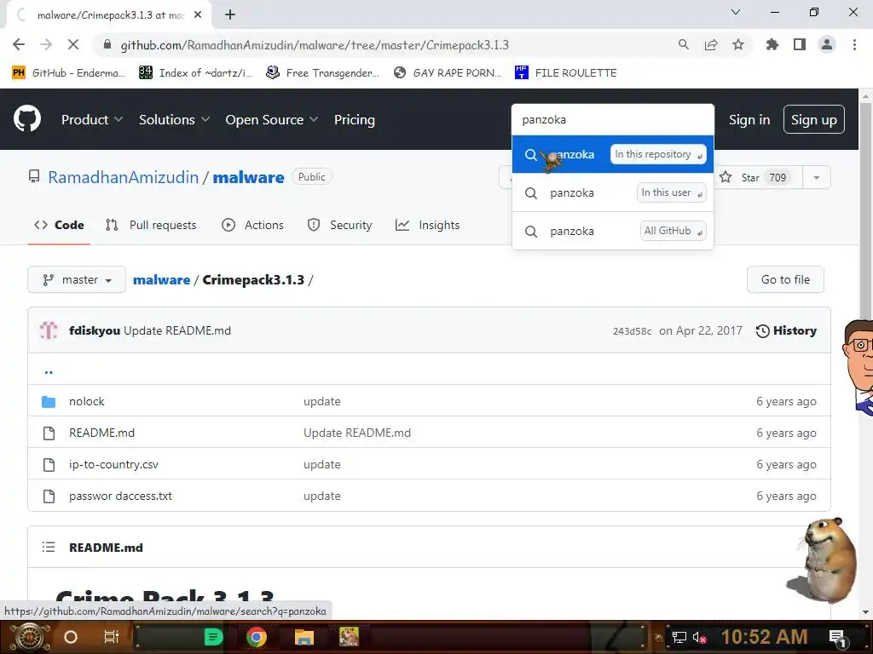Expand the Product menu
The image size is (873, 654).
click(92, 119)
